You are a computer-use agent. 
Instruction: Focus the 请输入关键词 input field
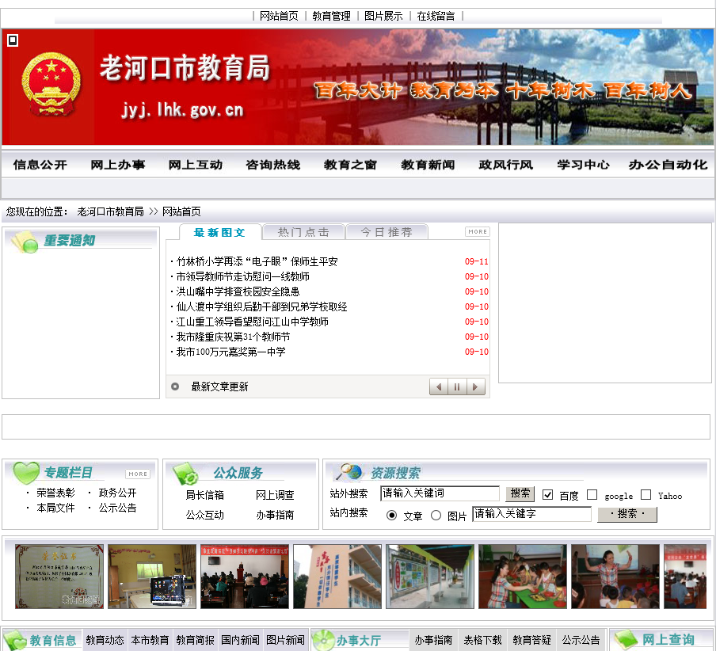tap(440, 493)
